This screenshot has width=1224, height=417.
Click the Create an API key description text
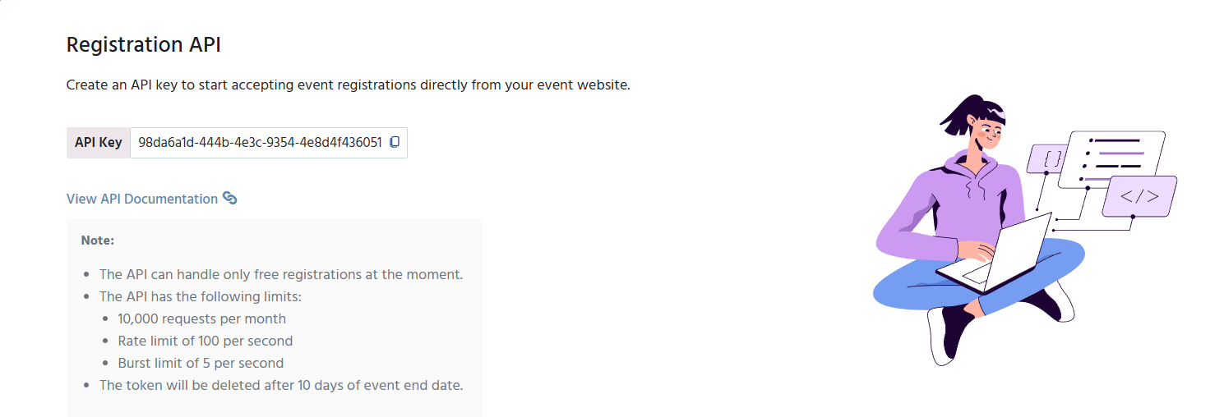point(349,85)
